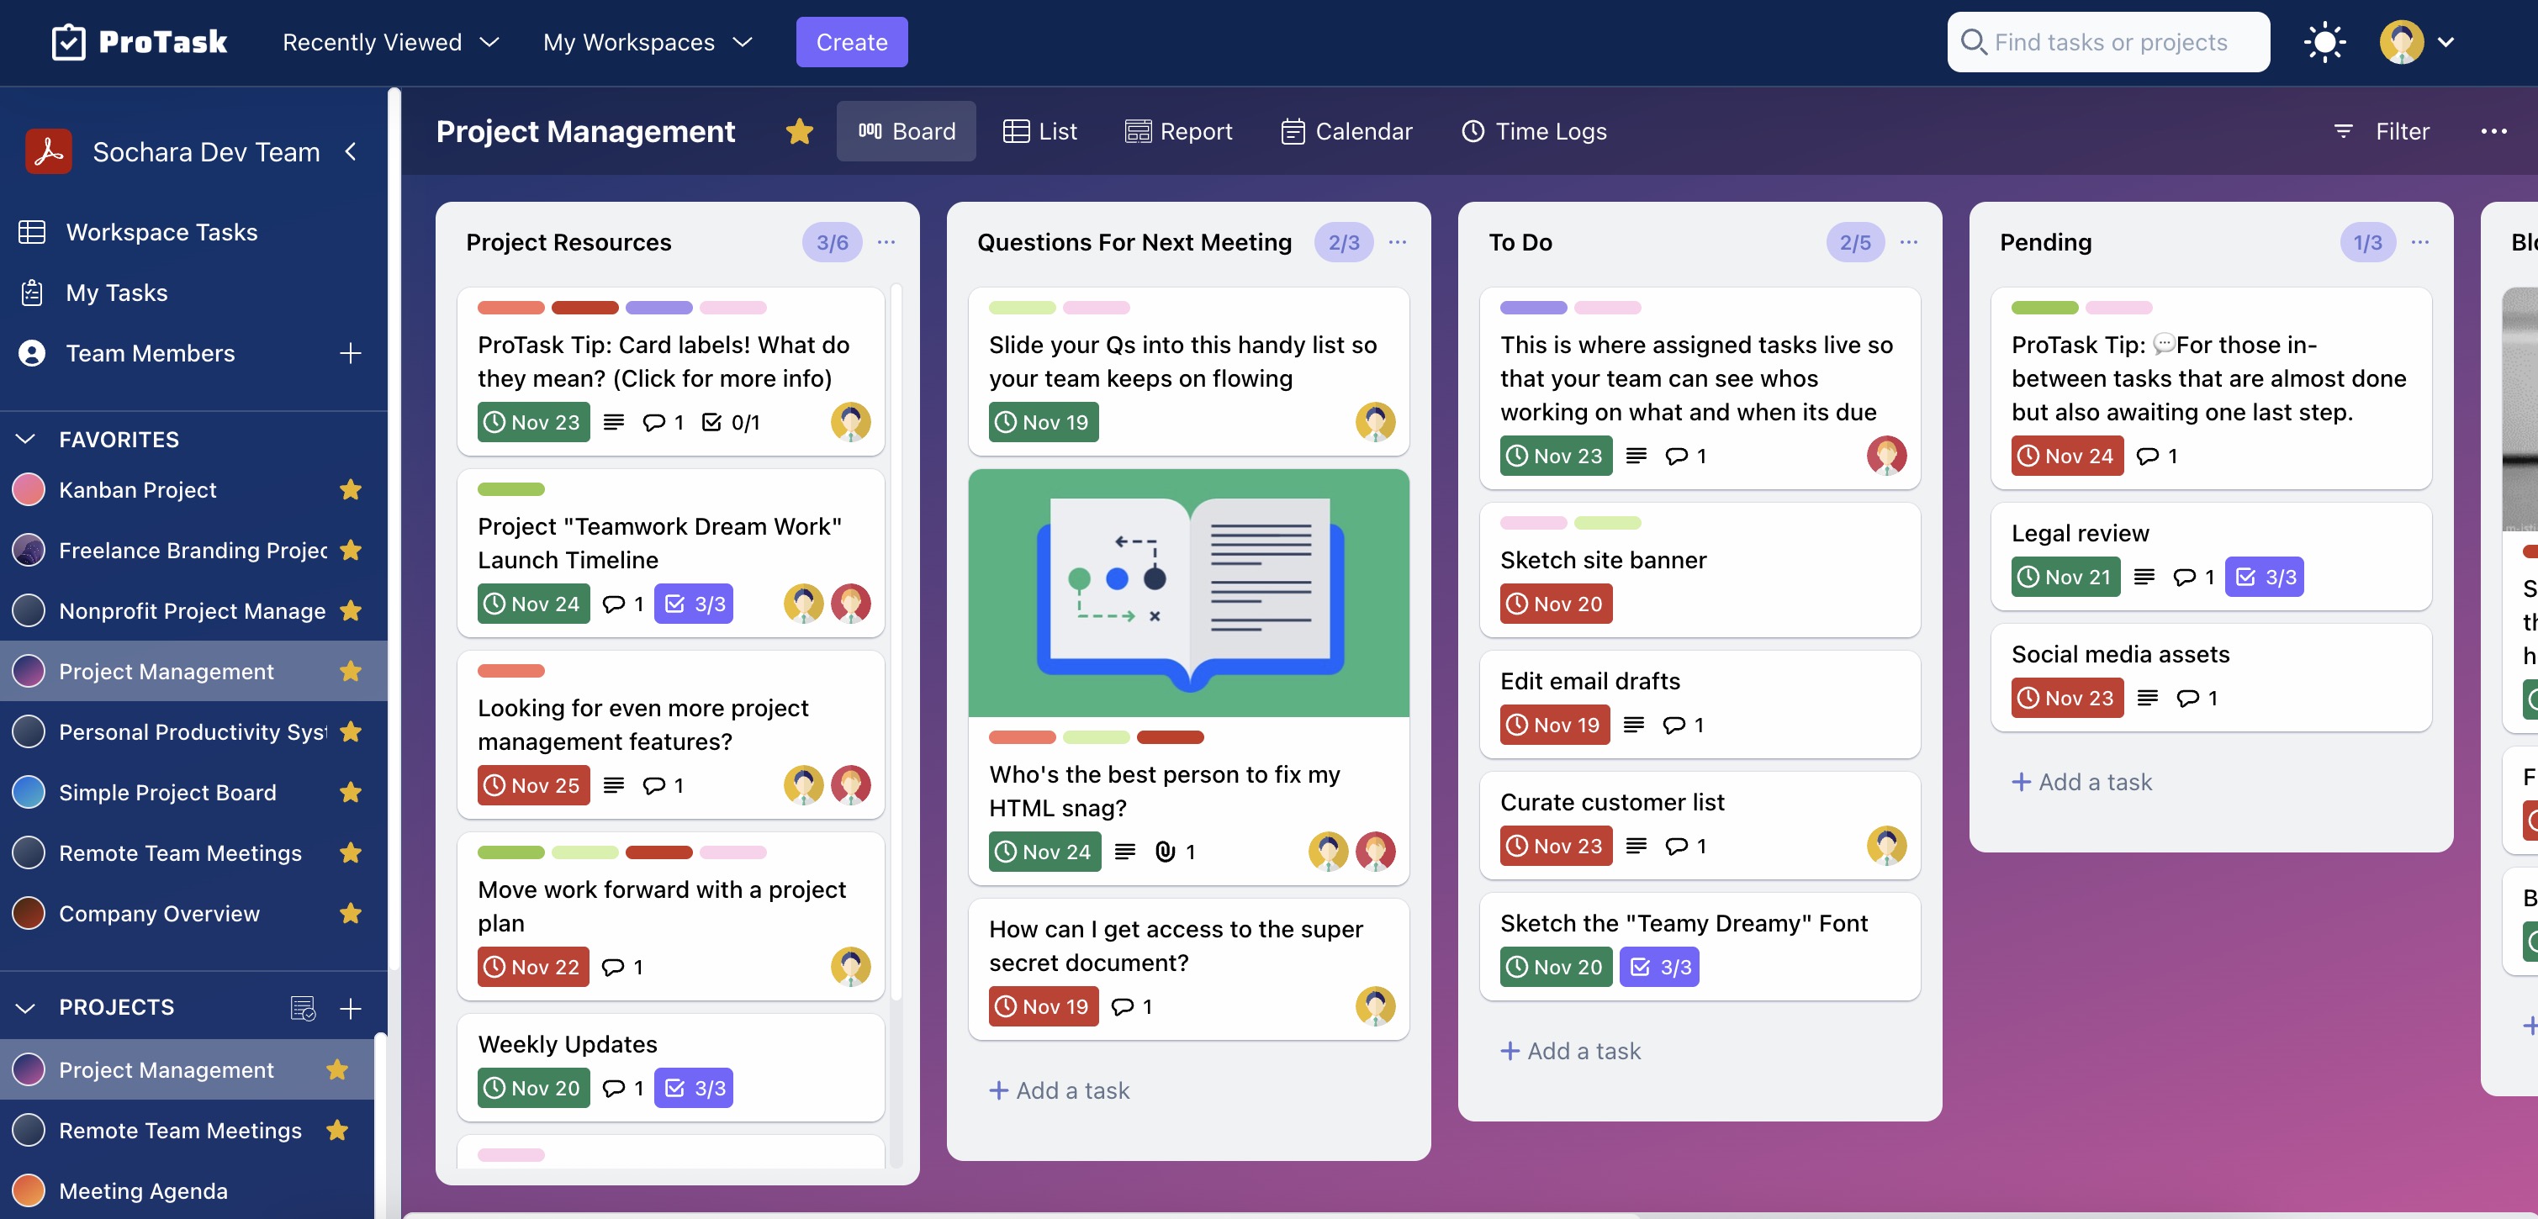Collapse the FAVORITES section
Viewport: 2538px width, 1219px height.
pyautogui.click(x=24, y=439)
